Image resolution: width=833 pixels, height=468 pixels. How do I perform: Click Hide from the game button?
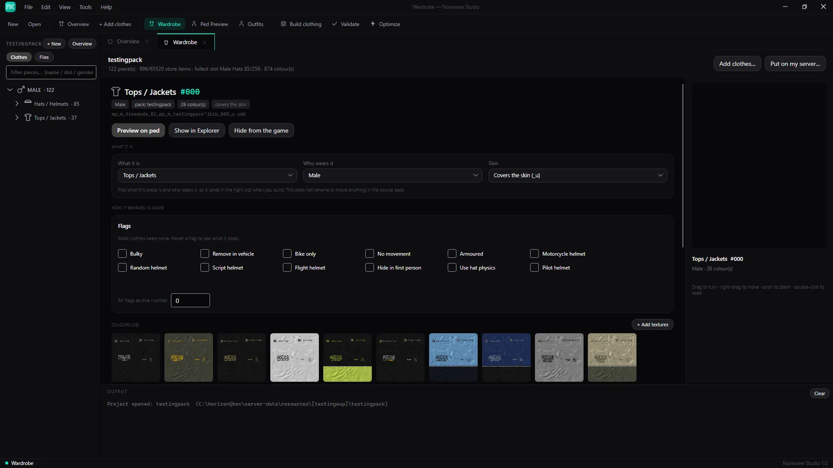click(x=261, y=130)
